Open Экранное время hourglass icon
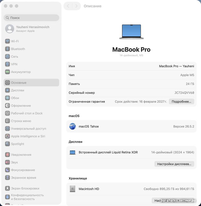This screenshot has height=206, width=201. point(7,178)
